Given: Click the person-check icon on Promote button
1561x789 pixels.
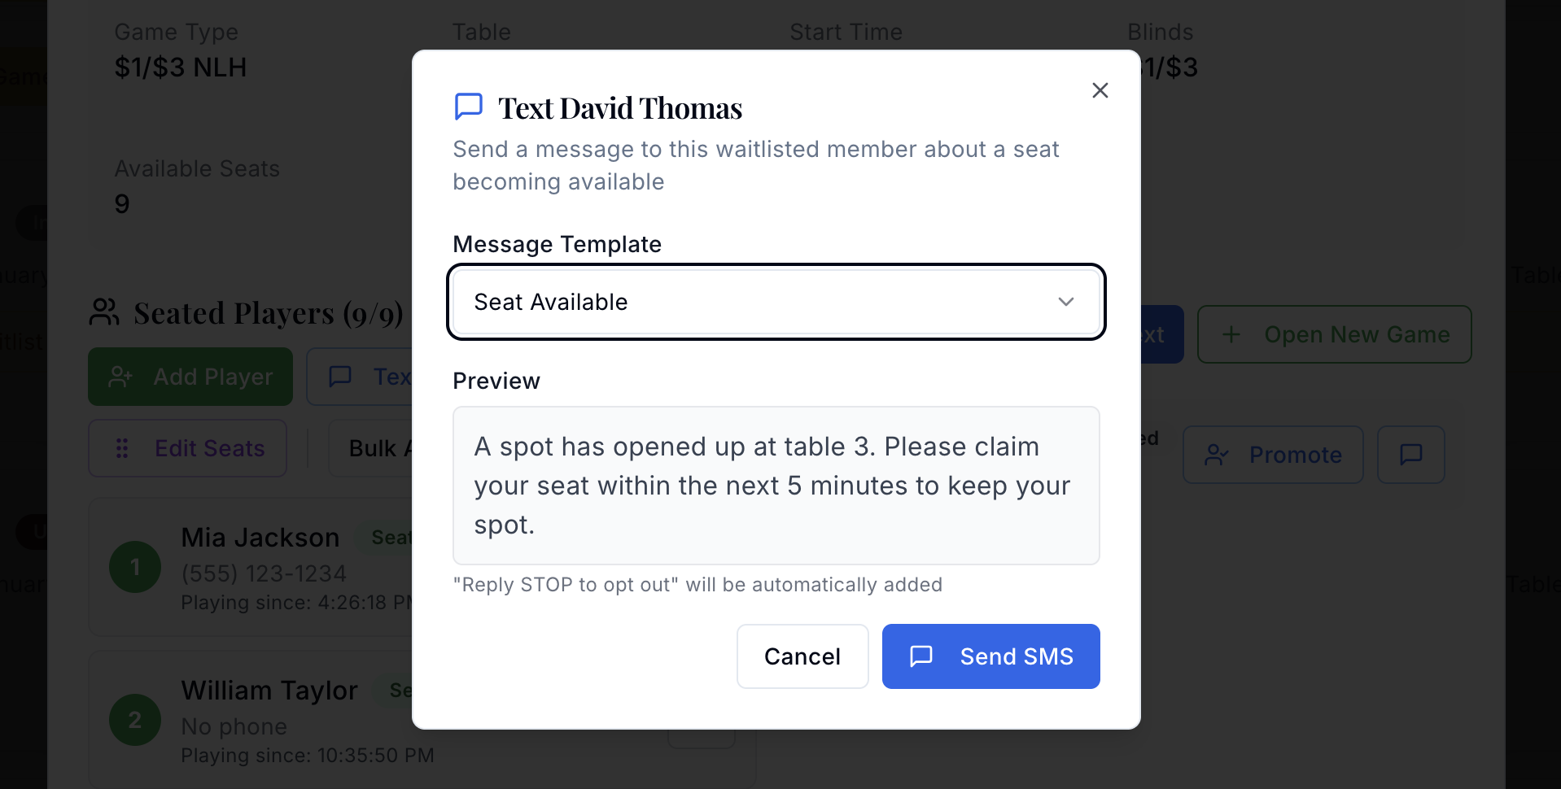Looking at the screenshot, I should click(x=1217, y=455).
